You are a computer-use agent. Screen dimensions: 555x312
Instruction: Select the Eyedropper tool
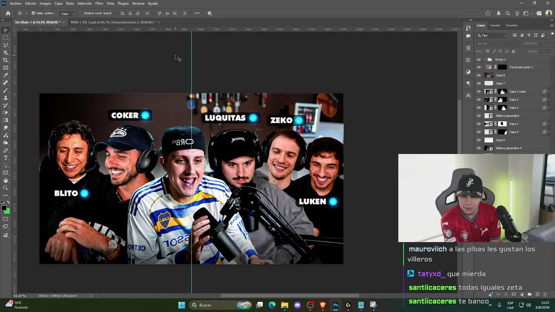tap(6, 75)
